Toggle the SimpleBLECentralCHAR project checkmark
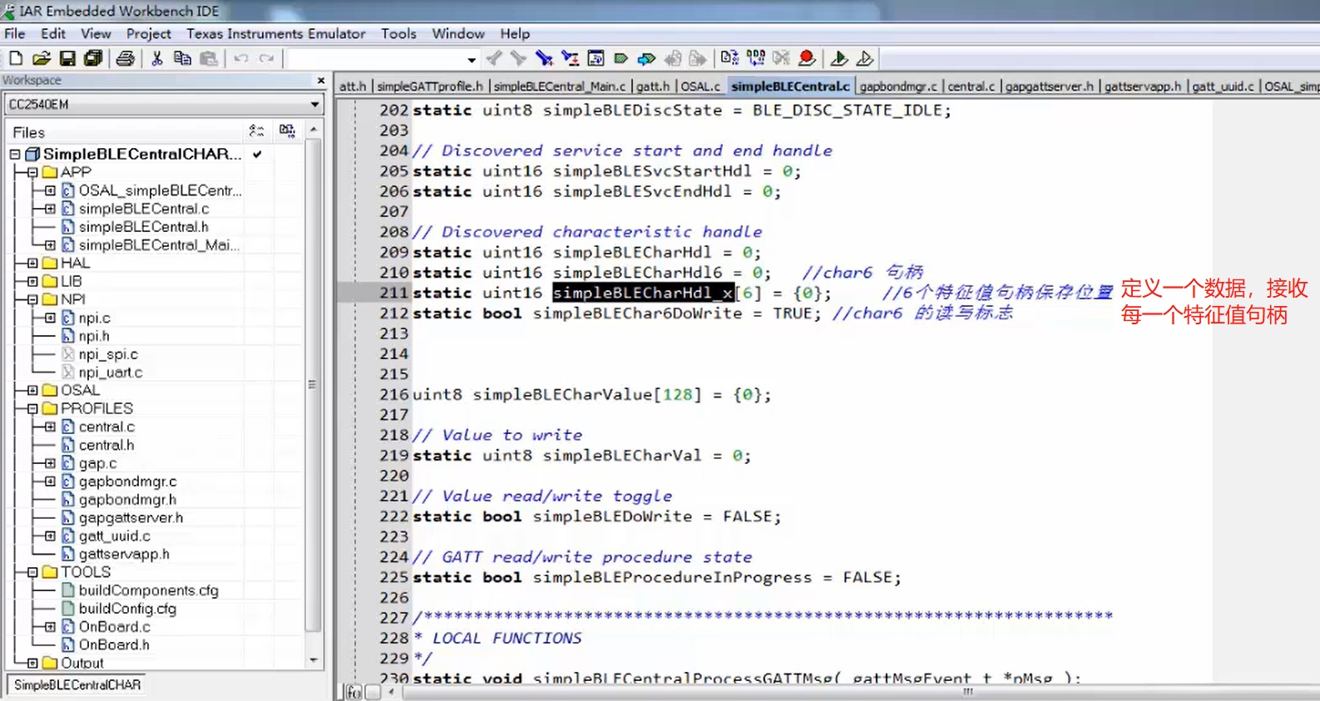 pyautogui.click(x=258, y=154)
